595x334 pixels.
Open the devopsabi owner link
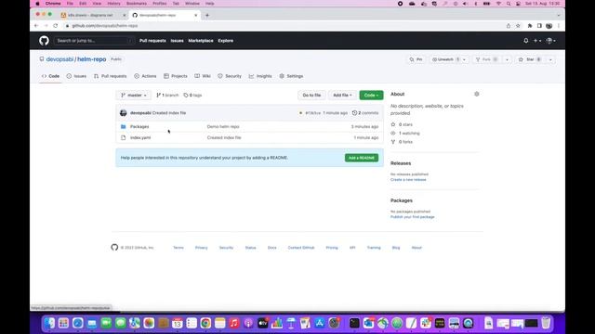(59, 59)
